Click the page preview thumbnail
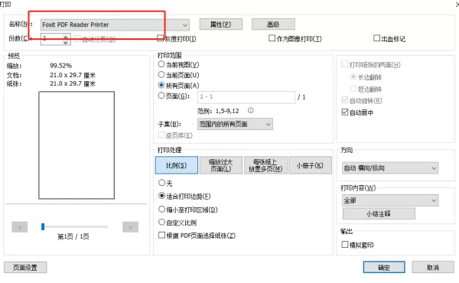 [x=76, y=145]
